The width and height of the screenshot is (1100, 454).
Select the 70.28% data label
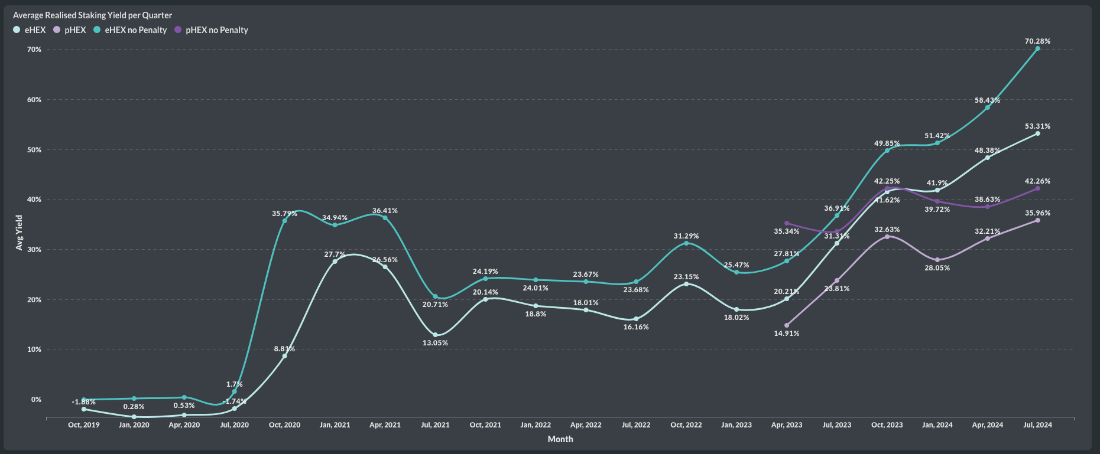pos(1038,41)
